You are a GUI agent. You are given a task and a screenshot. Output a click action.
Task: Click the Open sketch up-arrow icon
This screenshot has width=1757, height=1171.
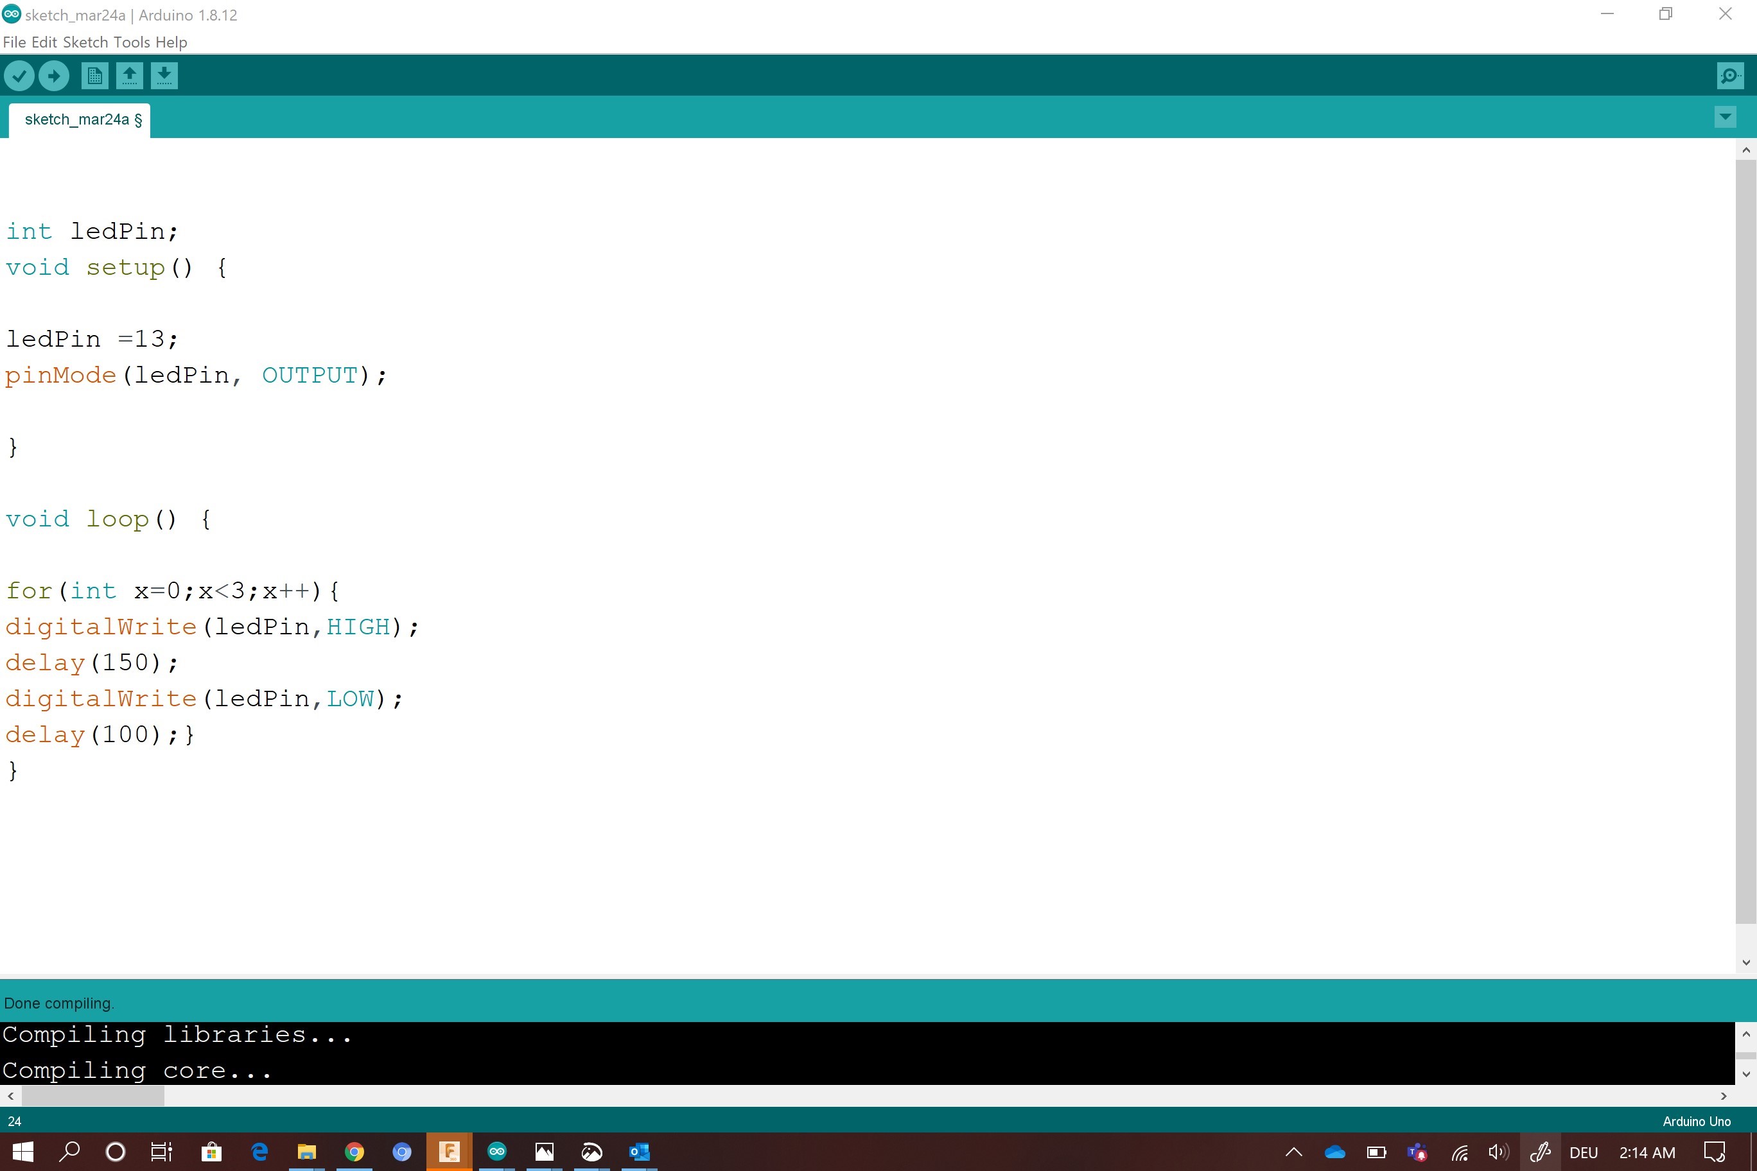tap(129, 75)
